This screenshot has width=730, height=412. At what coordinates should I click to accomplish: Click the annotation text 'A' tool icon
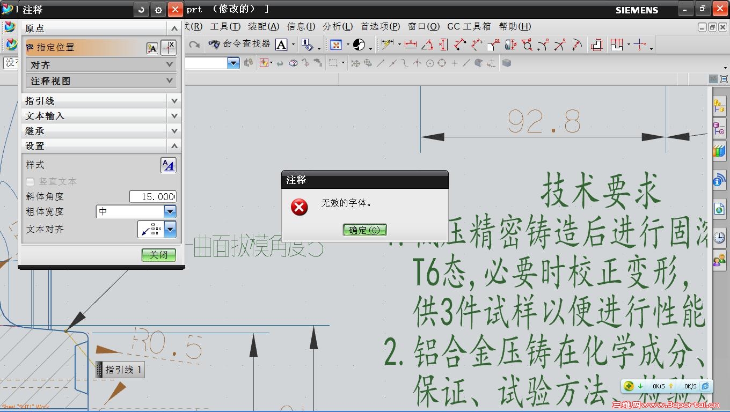281,45
